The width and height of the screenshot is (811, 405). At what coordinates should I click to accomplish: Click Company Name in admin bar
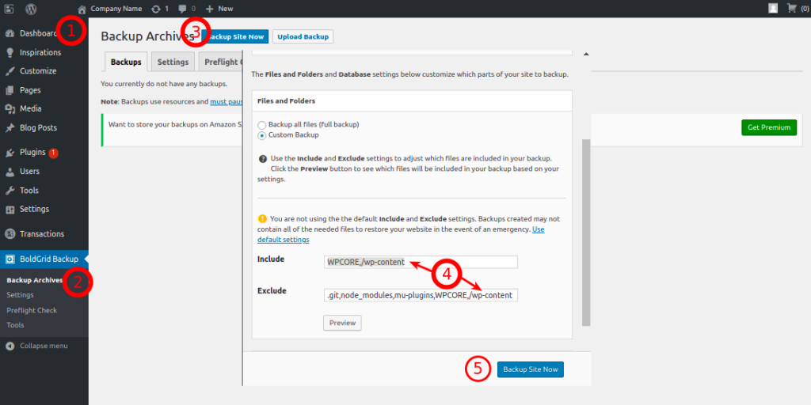tap(116, 9)
